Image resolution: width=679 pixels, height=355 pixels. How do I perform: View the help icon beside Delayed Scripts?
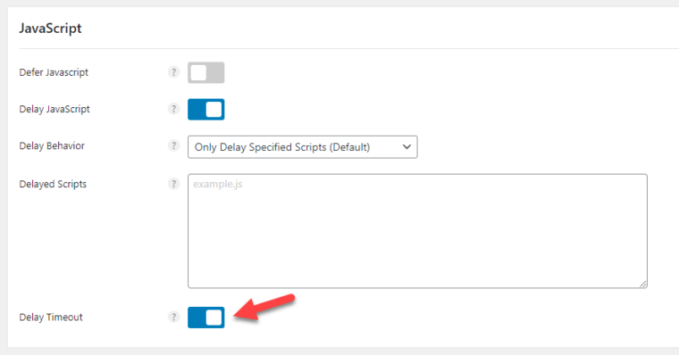pyautogui.click(x=173, y=184)
